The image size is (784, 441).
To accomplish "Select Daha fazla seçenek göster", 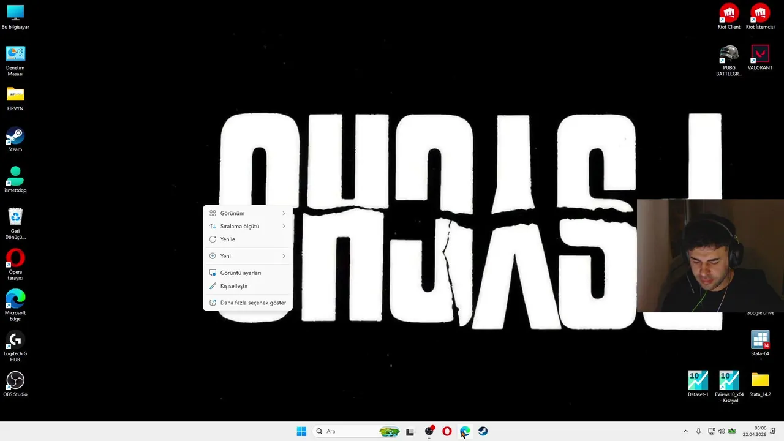I will 248,303.
